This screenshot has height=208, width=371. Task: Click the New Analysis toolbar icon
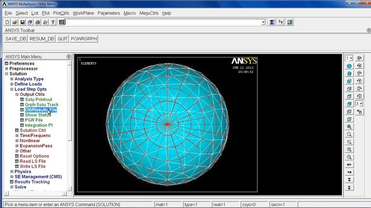[8, 22]
